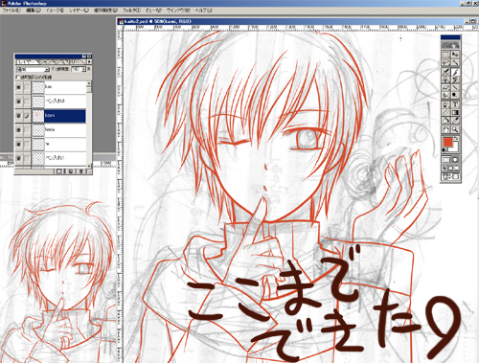The width and height of the screenshot is (479, 363).
Task: Toggle link box of ペン入れ3 layer
Action: [27, 102]
